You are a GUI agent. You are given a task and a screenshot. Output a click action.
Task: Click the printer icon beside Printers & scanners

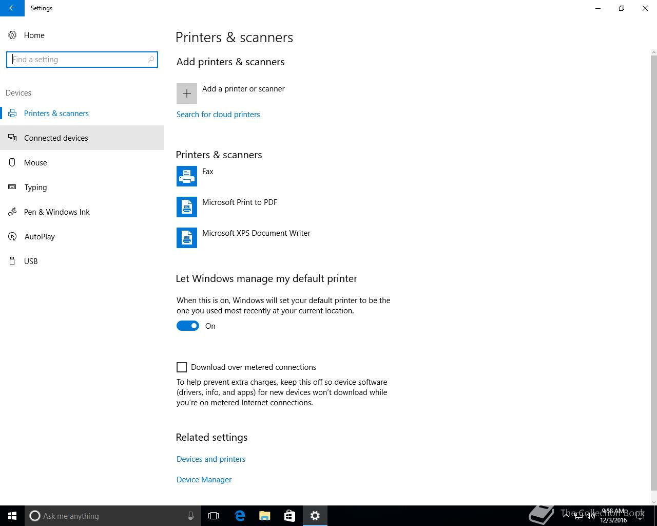tap(12, 114)
